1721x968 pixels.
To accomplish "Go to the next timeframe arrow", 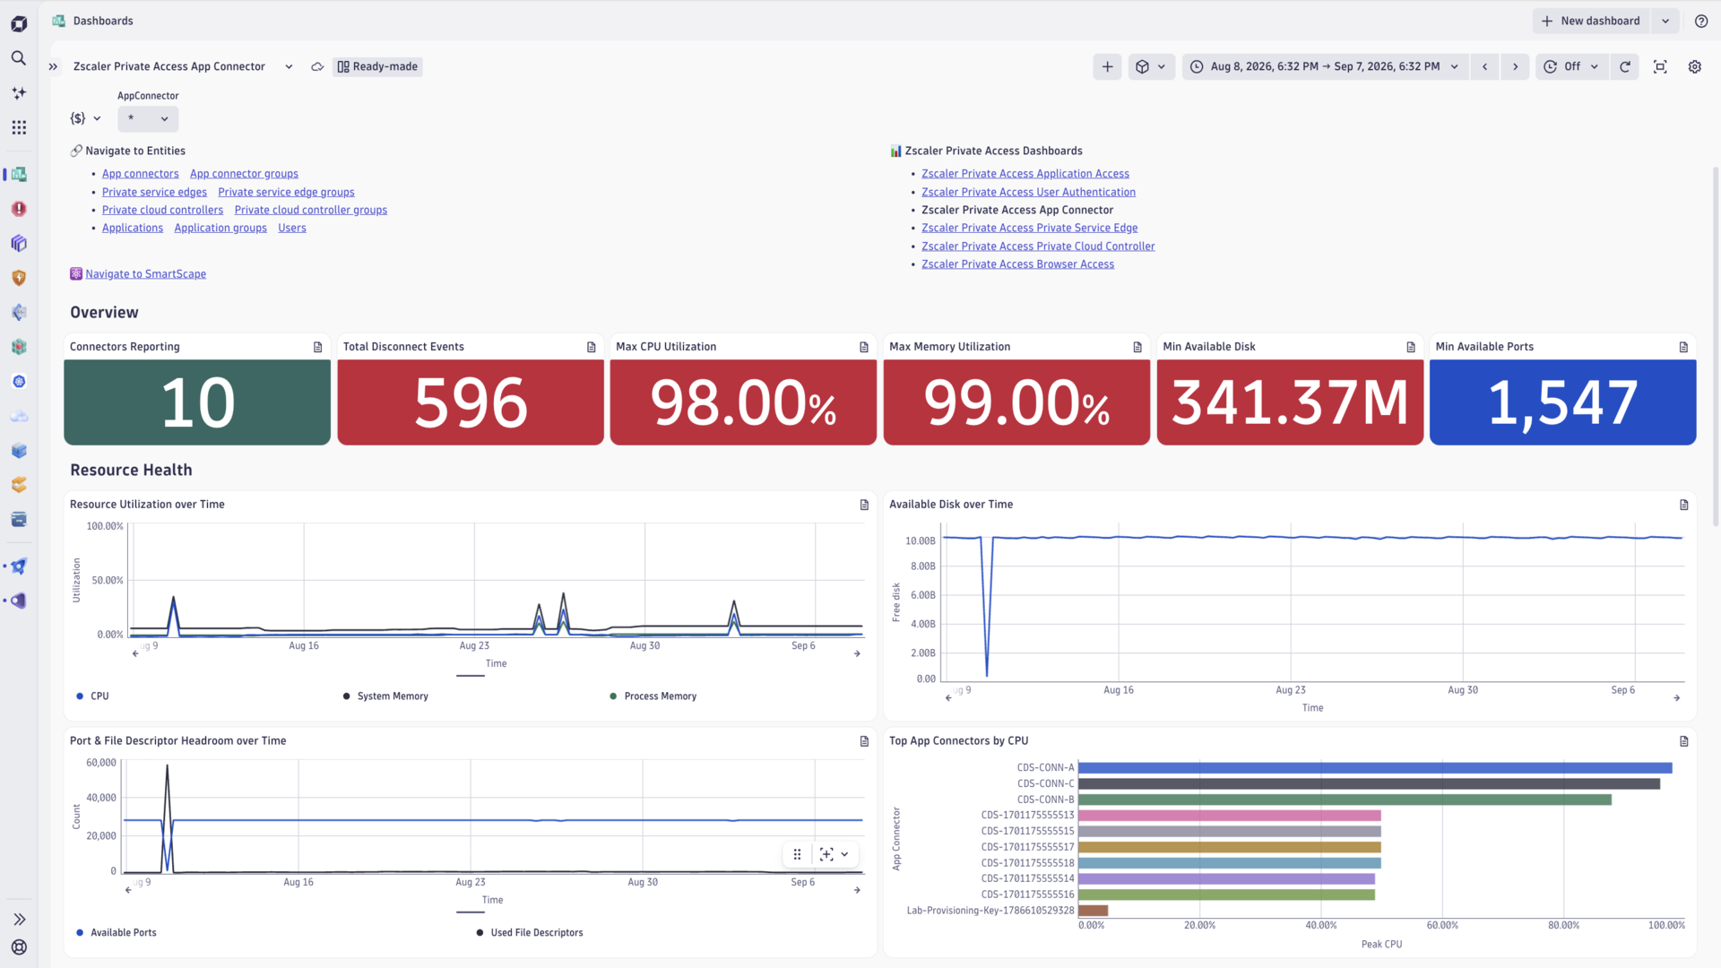I will (x=1516, y=66).
